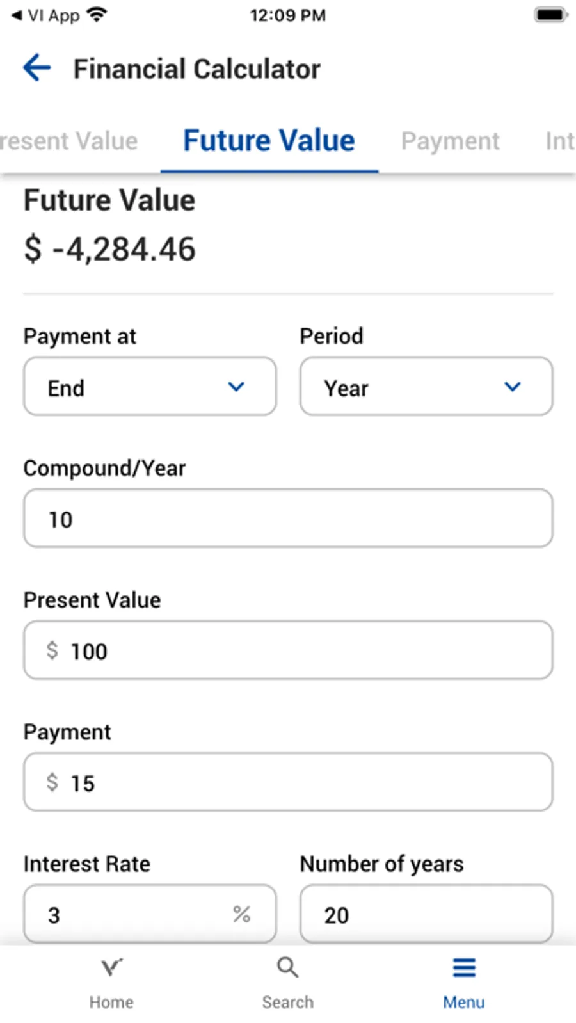
Task: Tap the Search magnifier icon
Action: point(287,968)
